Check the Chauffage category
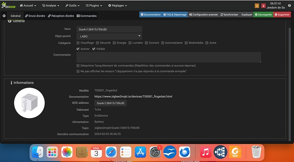 point(78,43)
